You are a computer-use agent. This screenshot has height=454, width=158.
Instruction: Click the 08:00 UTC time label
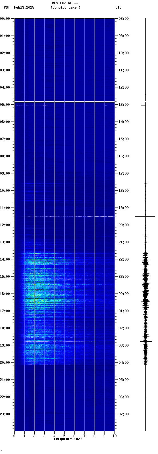124,19
